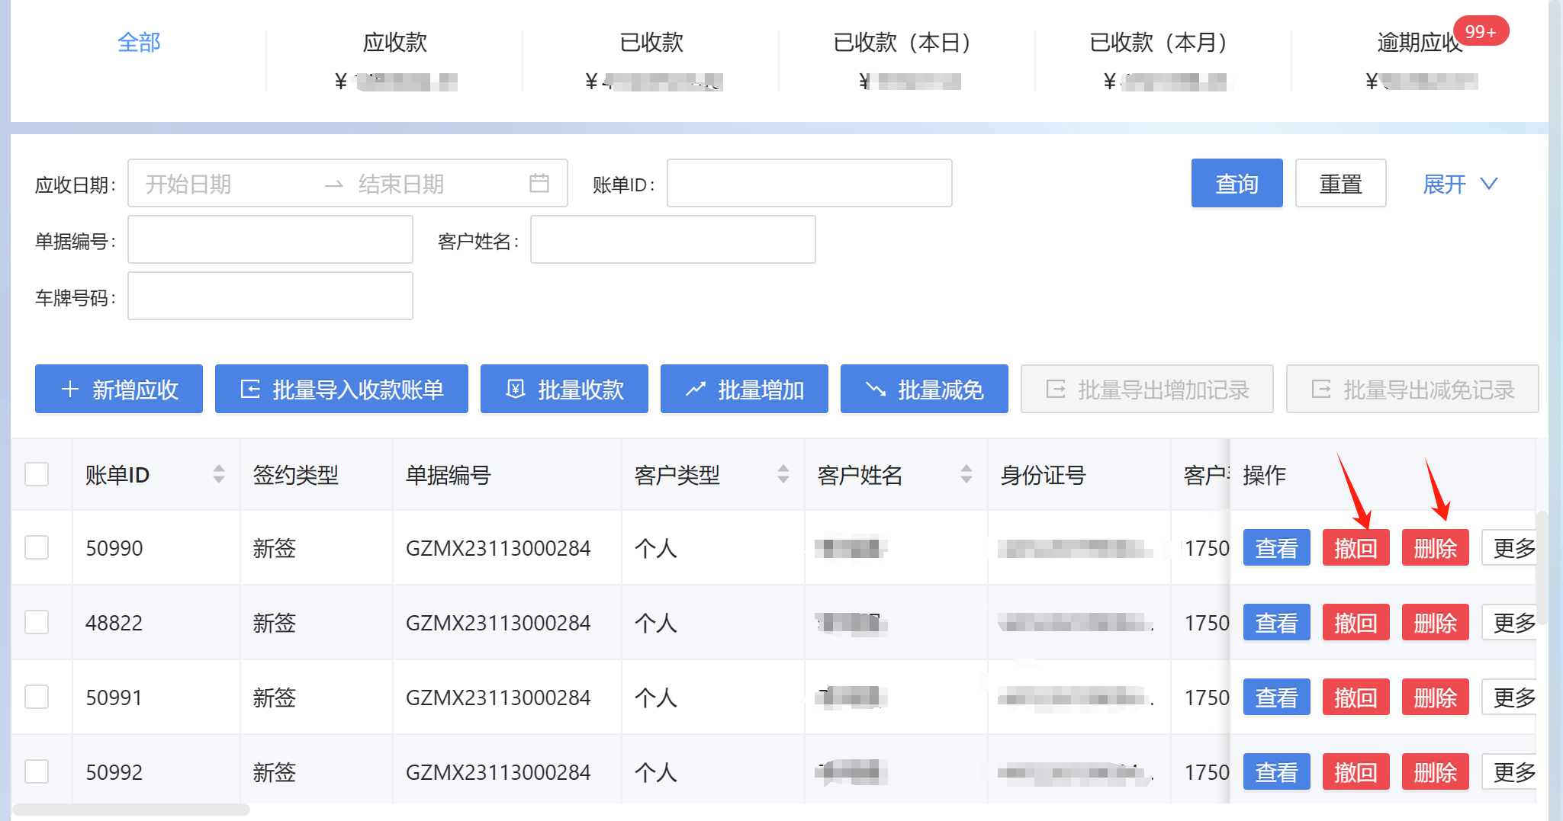The height and width of the screenshot is (821, 1563).
Task: Expand more filters with 展开
Action: coord(1459,184)
